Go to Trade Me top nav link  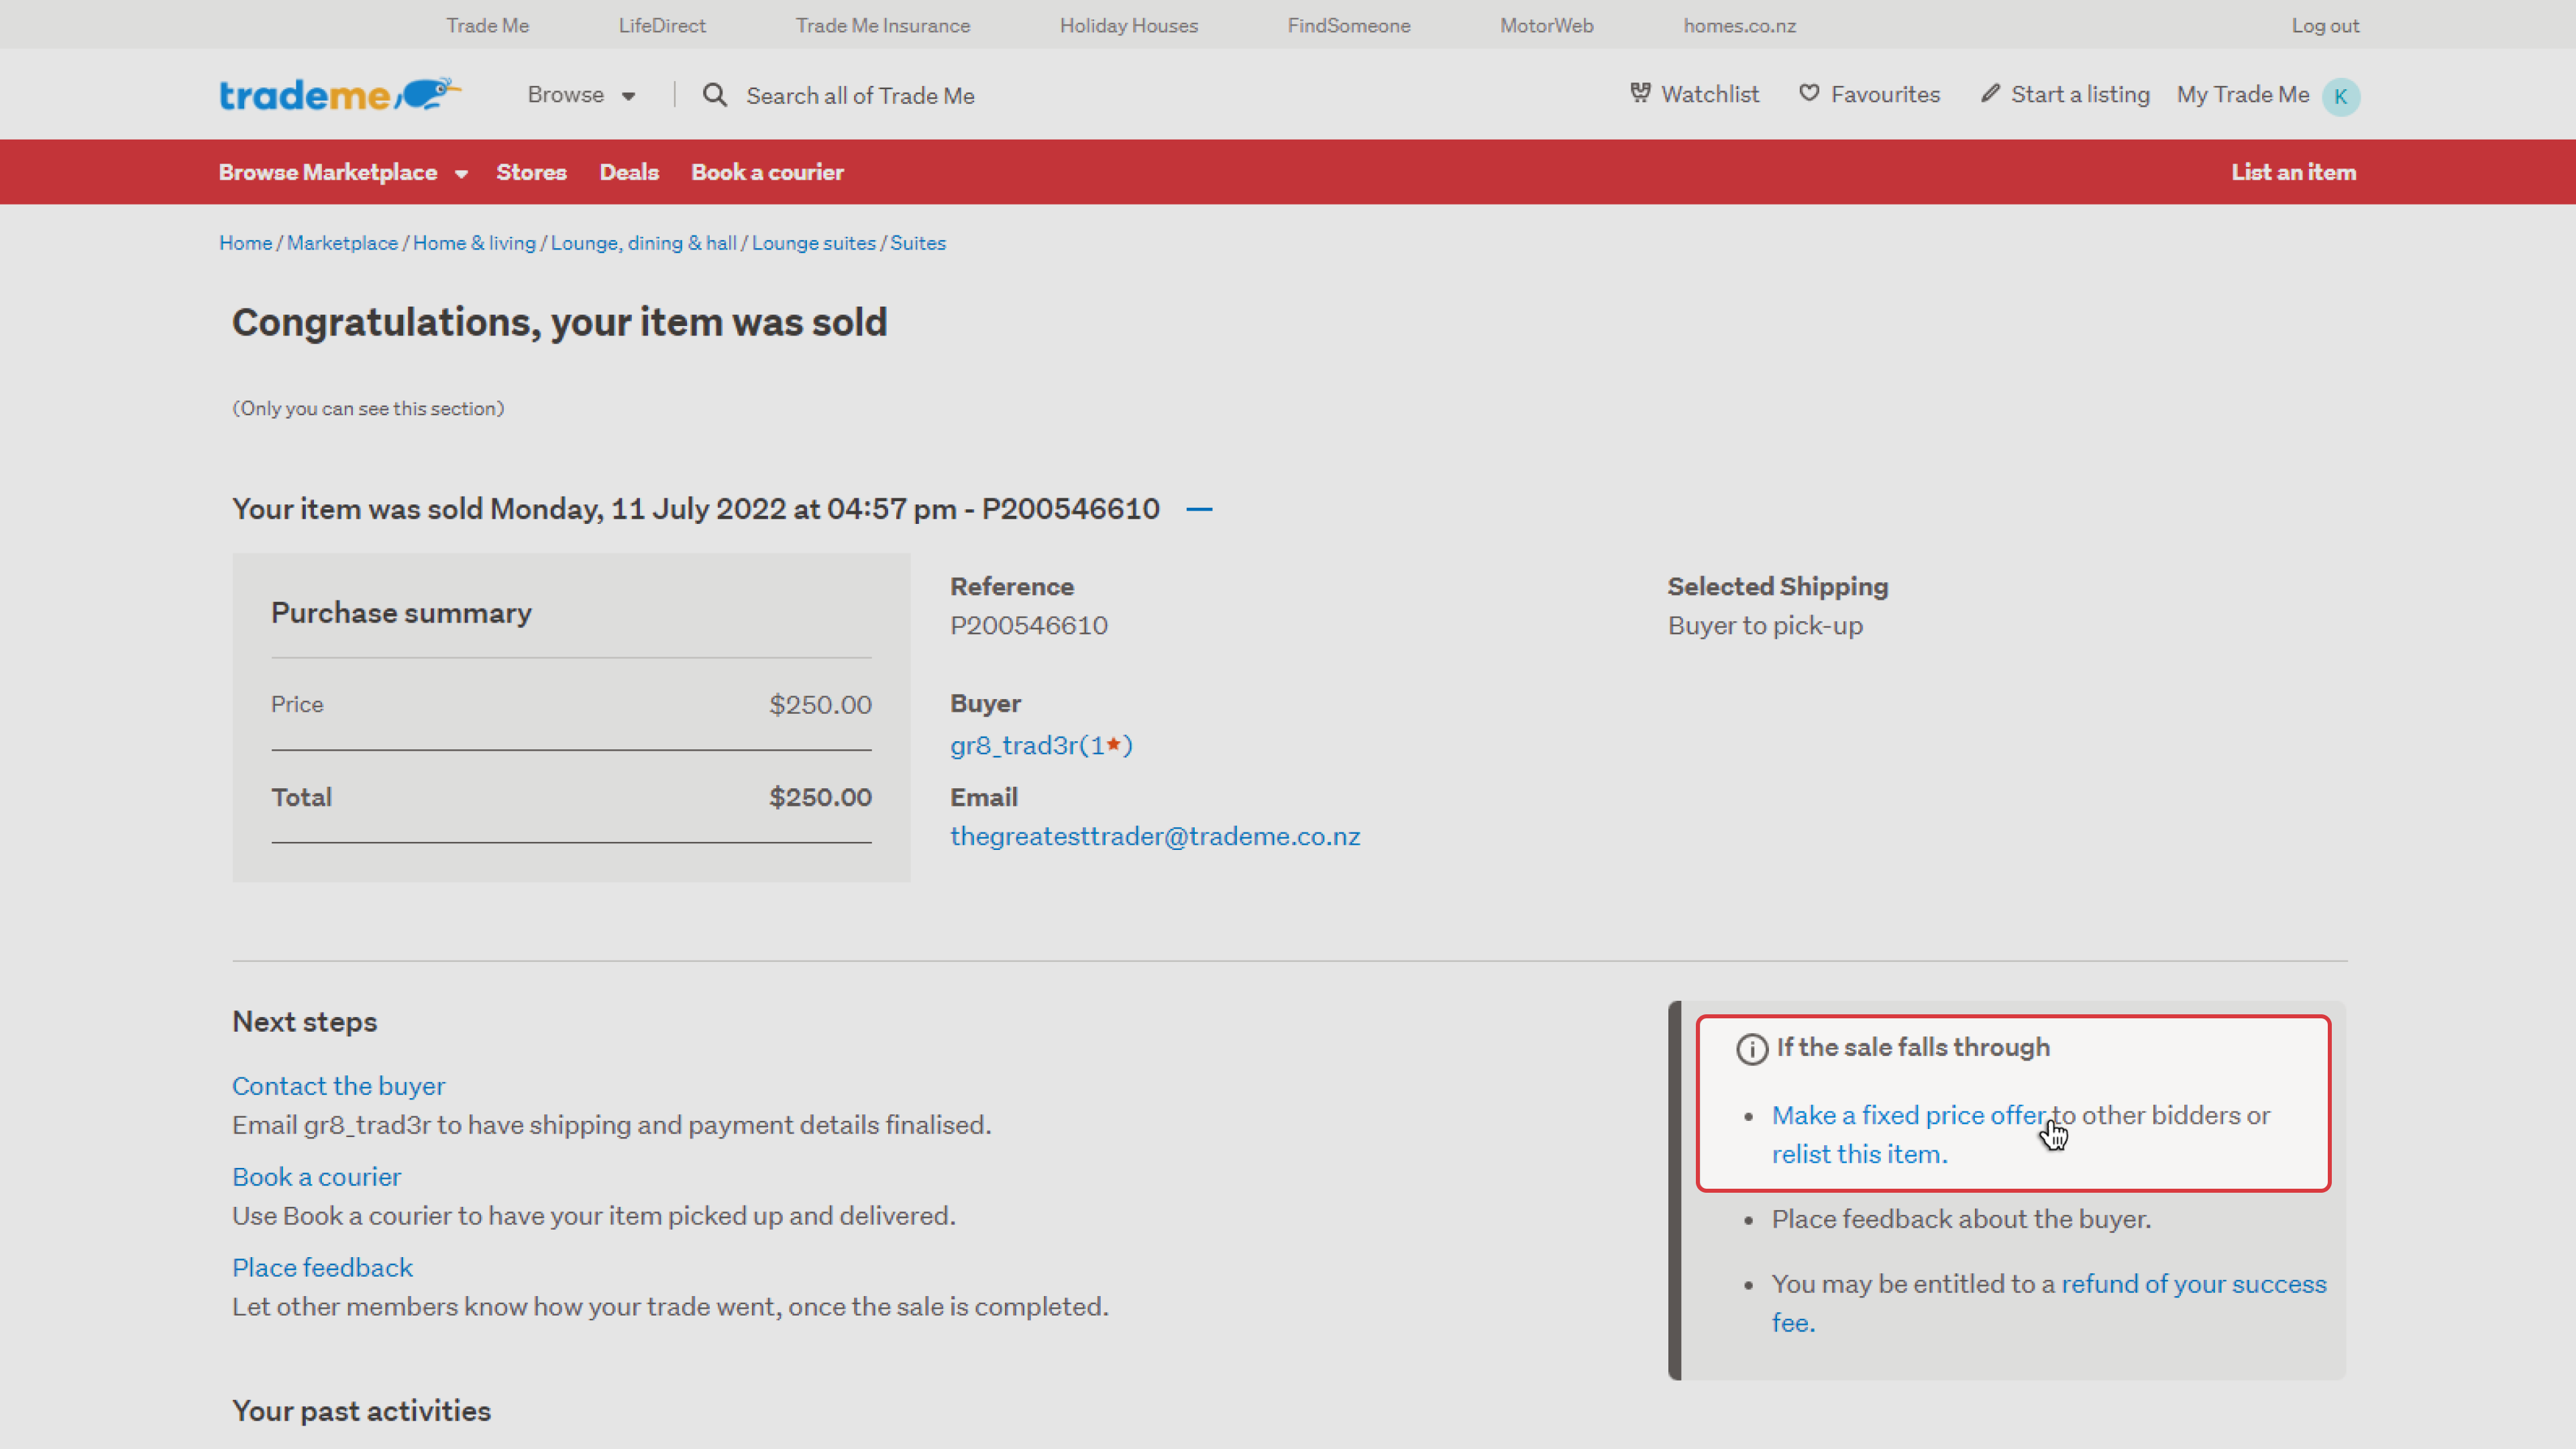click(x=487, y=25)
